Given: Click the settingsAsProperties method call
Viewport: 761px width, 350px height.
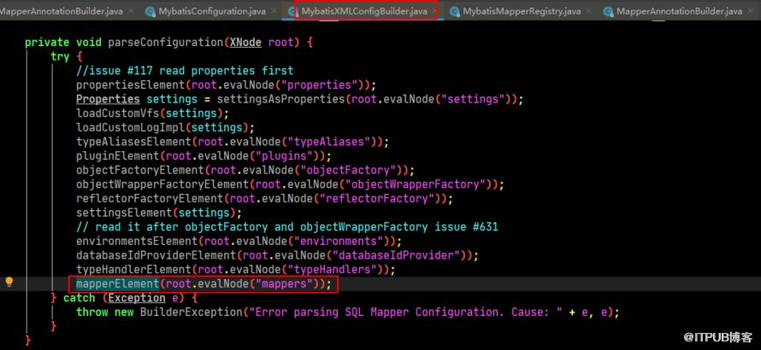Looking at the screenshot, I should (x=280, y=99).
